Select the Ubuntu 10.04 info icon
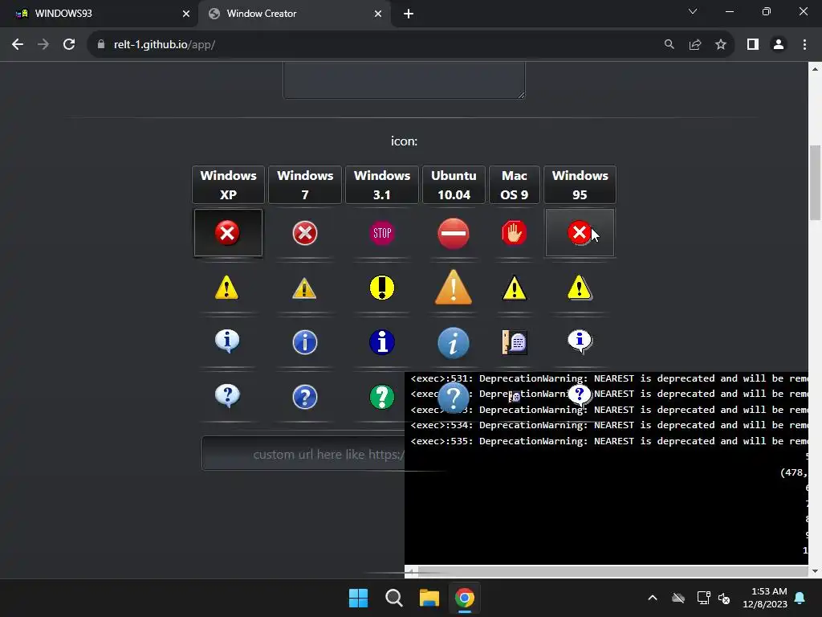822x617 pixels. 454,343
